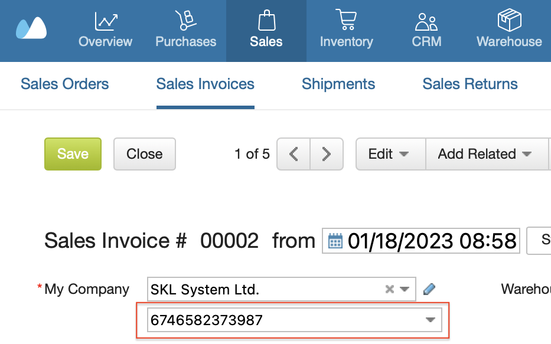Open the Overview chart icon
This screenshot has height=344, width=551.
[x=106, y=21]
